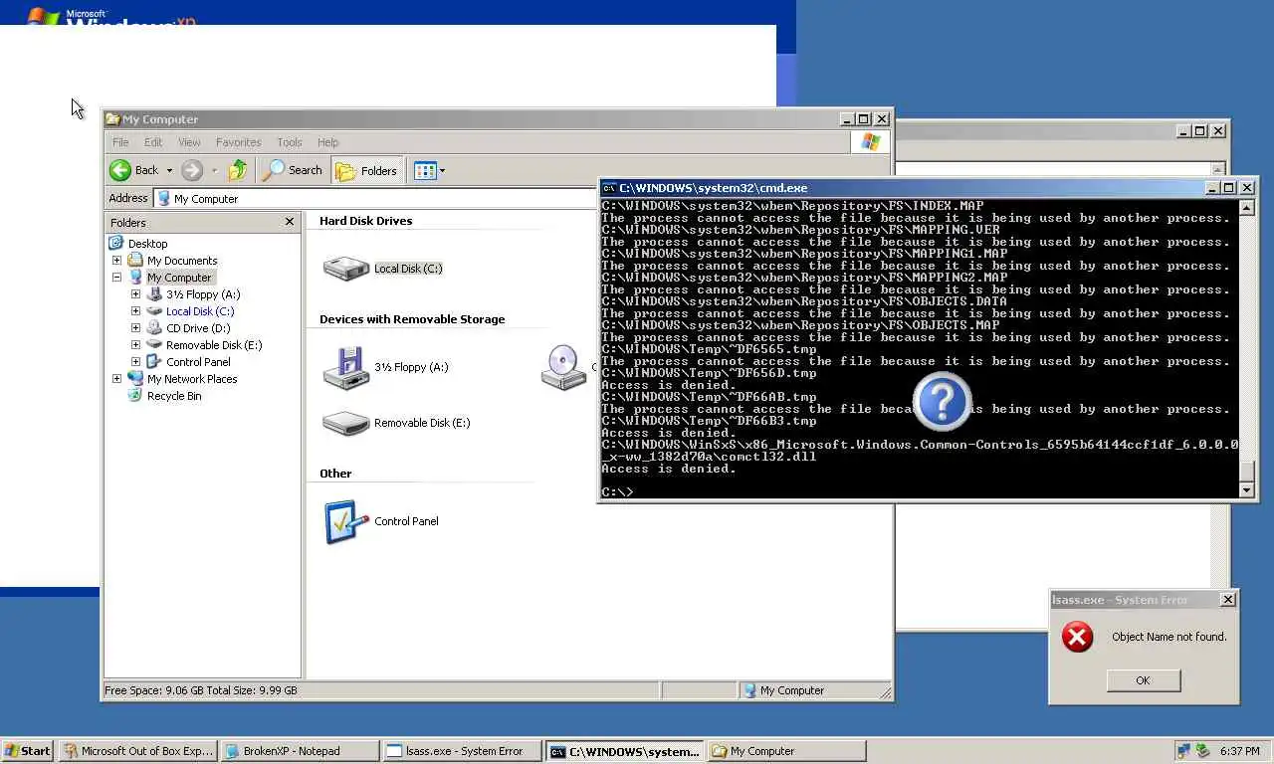Click Devices with Removable Storage group header

click(412, 319)
